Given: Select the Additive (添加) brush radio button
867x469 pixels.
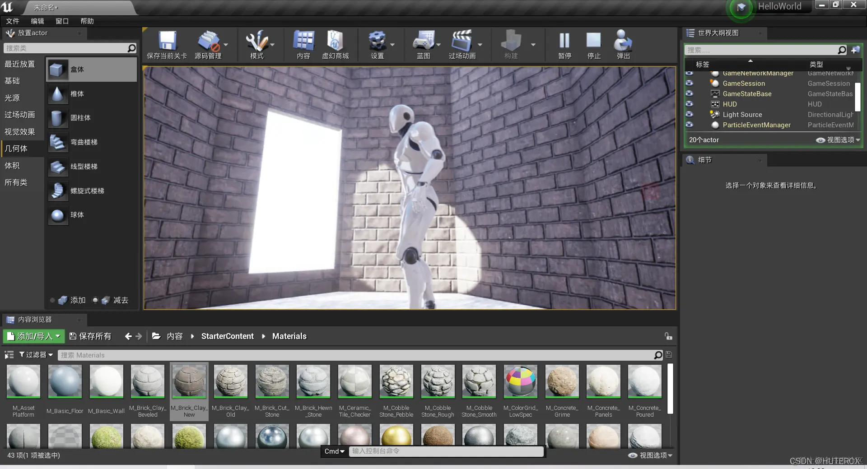Looking at the screenshot, I should [x=52, y=300].
